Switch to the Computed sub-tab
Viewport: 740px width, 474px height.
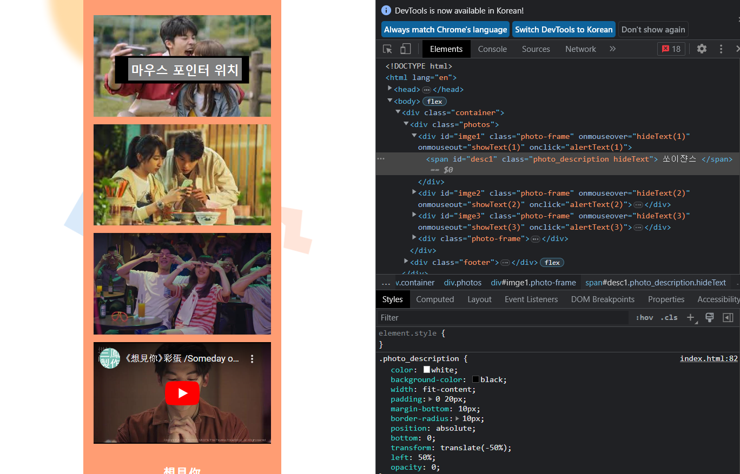(x=435, y=299)
